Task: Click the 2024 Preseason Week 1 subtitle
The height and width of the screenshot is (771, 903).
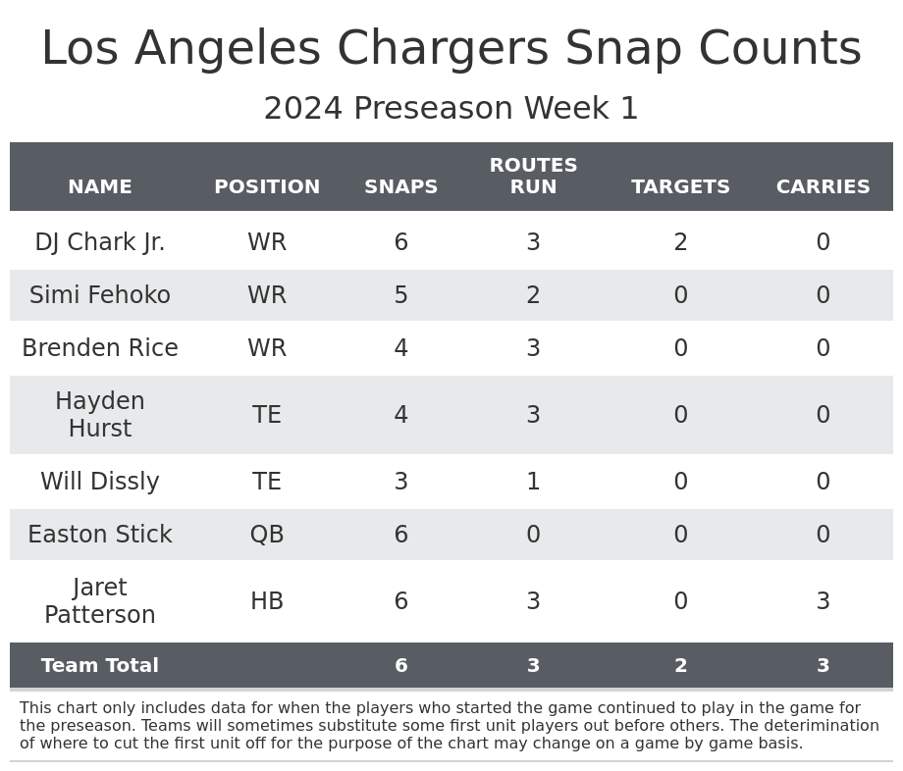Action: pos(451,109)
